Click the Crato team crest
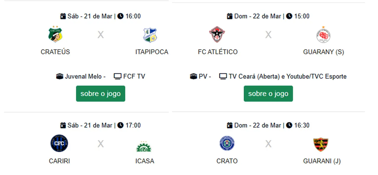This screenshot has height=175, width=378. (x=227, y=144)
